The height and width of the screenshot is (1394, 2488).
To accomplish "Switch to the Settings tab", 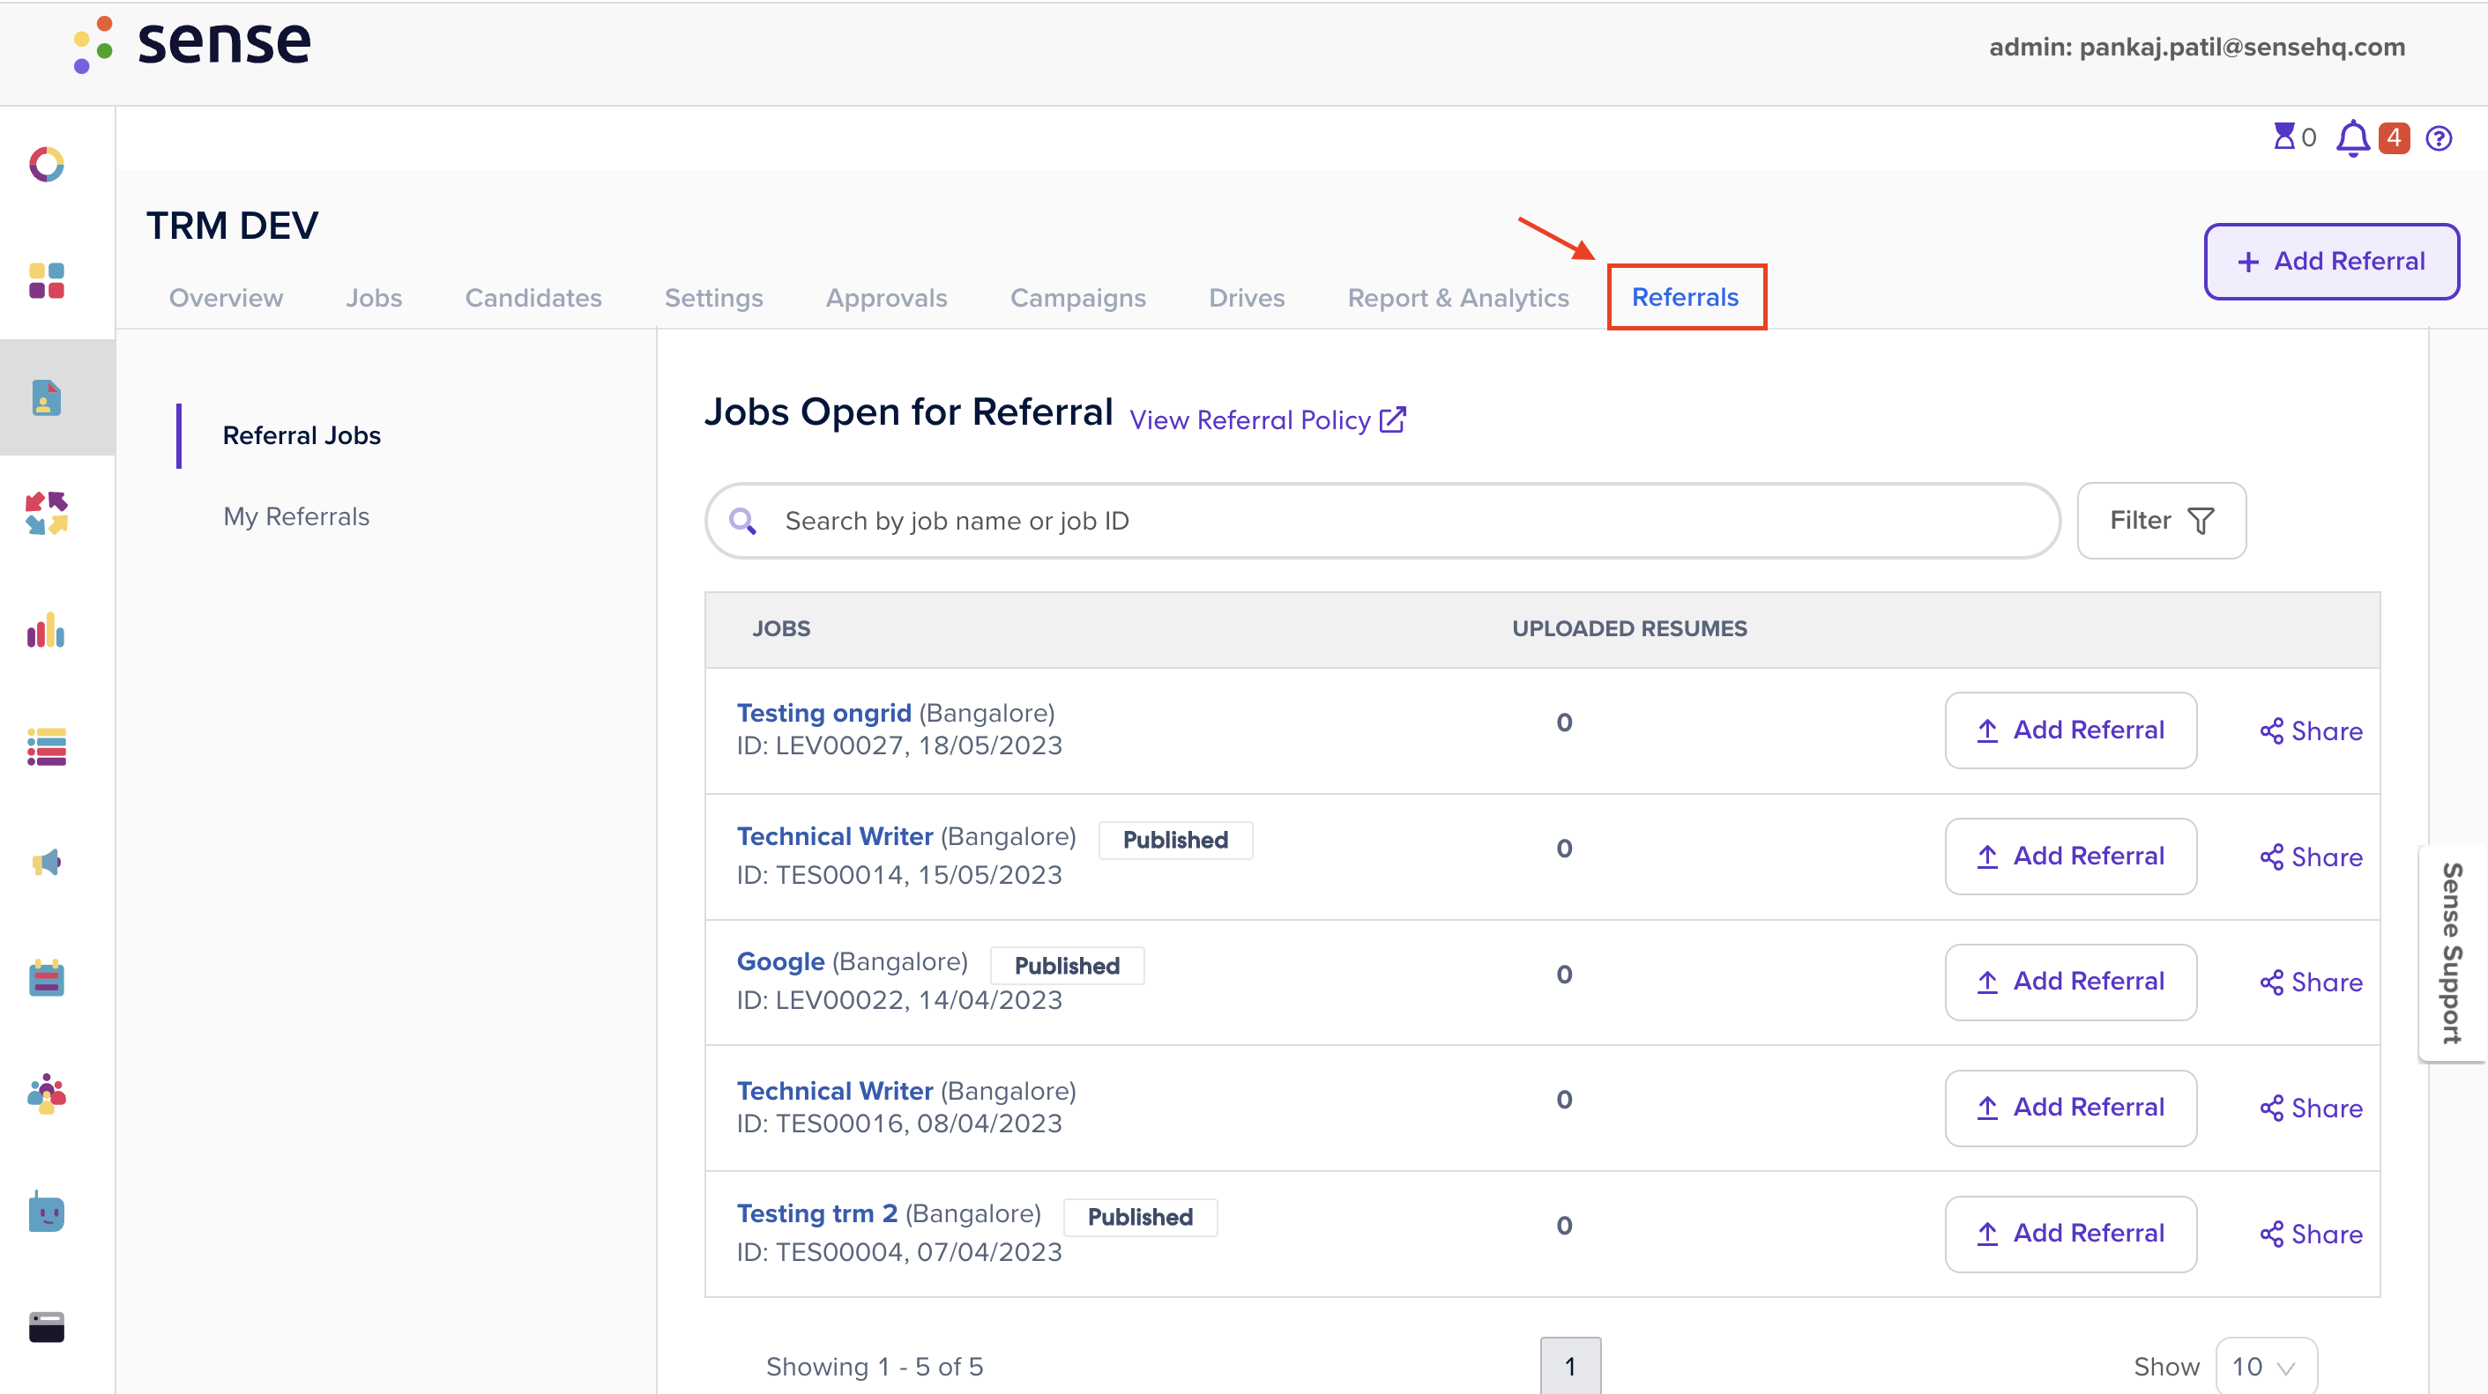I will pyautogui.click(x=714, y=299).
